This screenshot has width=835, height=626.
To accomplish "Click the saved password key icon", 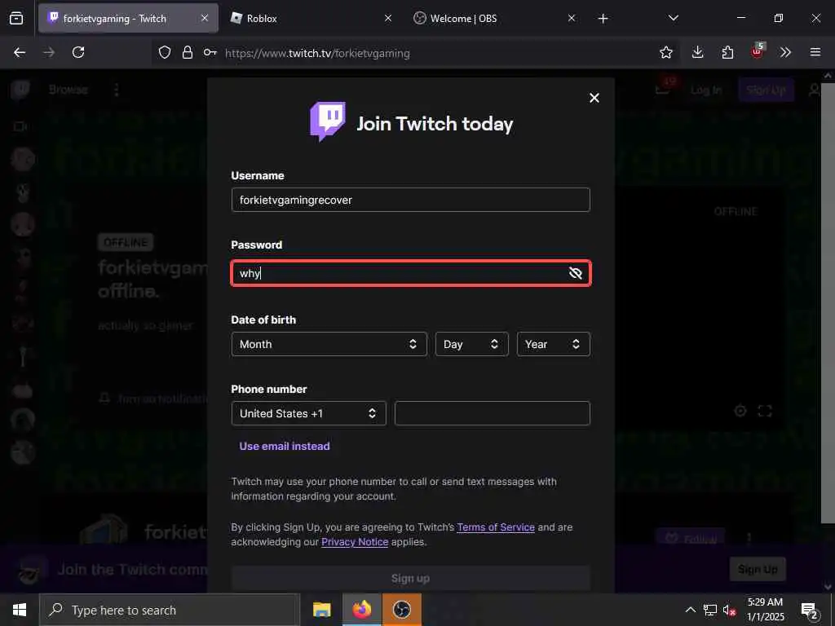I will [210, 53].
